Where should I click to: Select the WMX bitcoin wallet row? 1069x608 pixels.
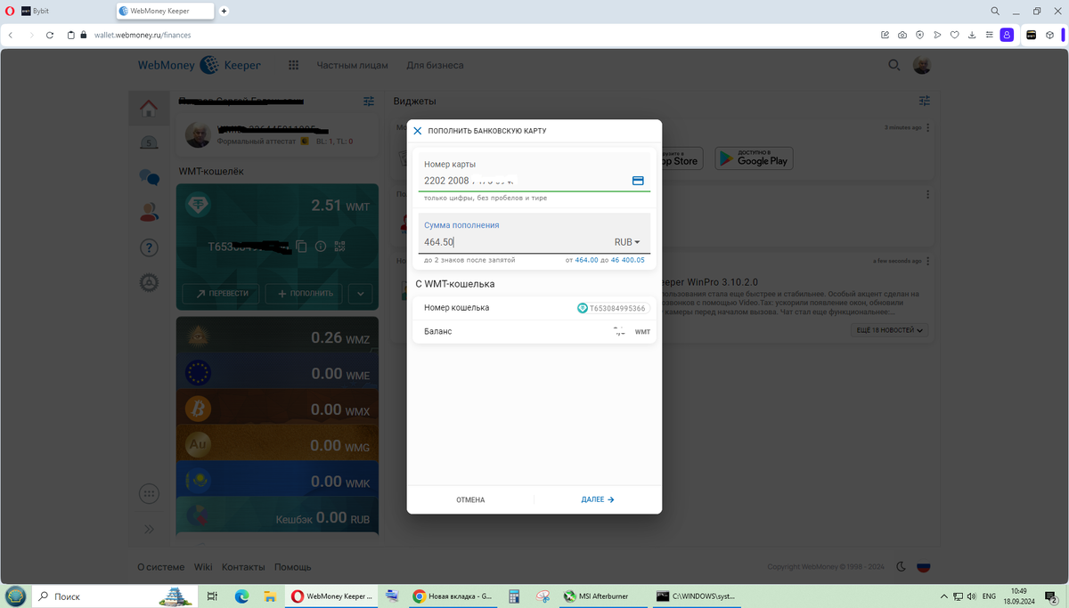click(278, 409)
